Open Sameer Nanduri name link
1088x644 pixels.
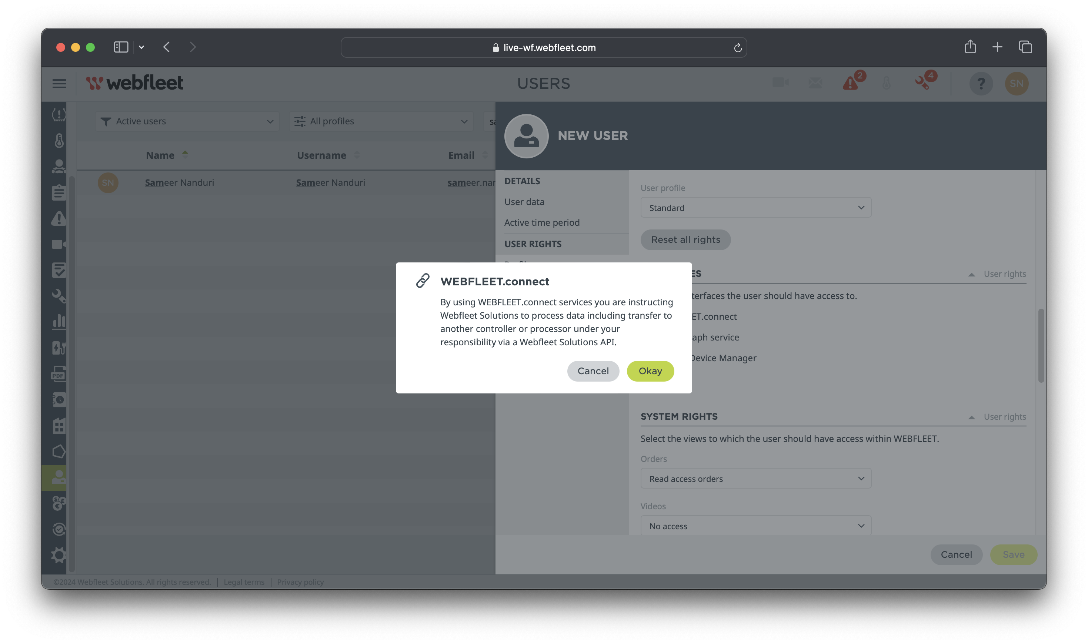click(x=179, y=183)
